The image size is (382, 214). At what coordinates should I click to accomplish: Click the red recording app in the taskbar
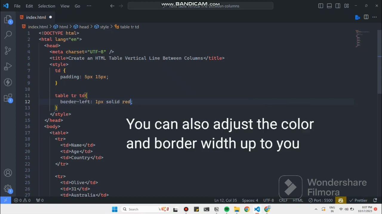coord(186,209)
